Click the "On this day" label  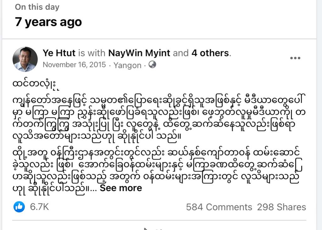[x=37, y=7]
